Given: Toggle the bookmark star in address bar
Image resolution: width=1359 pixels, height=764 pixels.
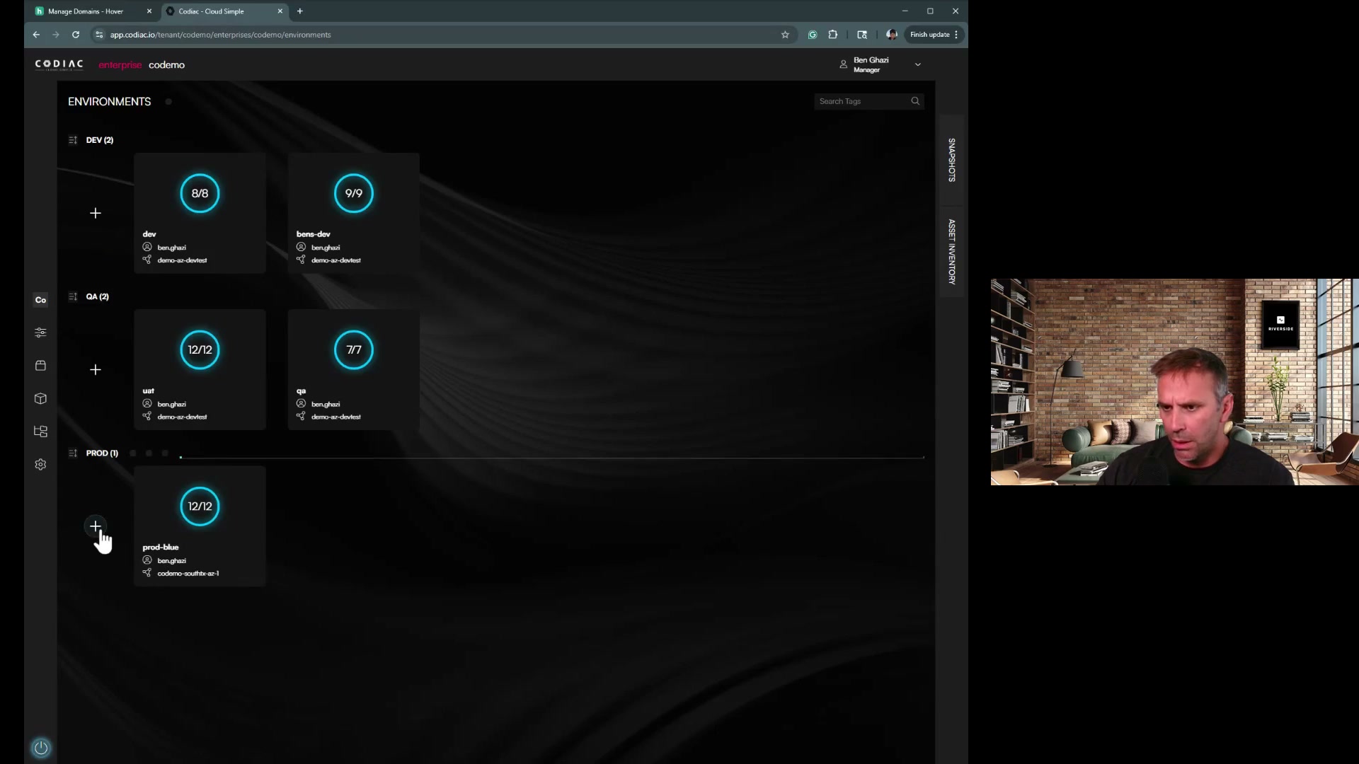Looking at the screenshot, I should pos(786,34).
